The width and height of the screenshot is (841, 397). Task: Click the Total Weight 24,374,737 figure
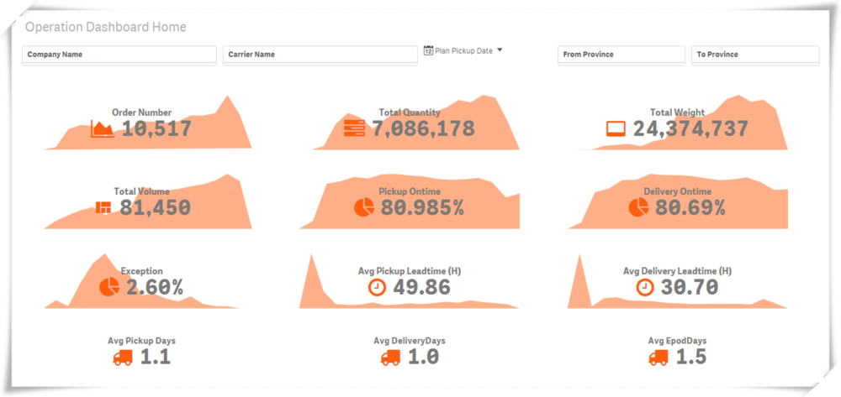click(x=690, y=129)
